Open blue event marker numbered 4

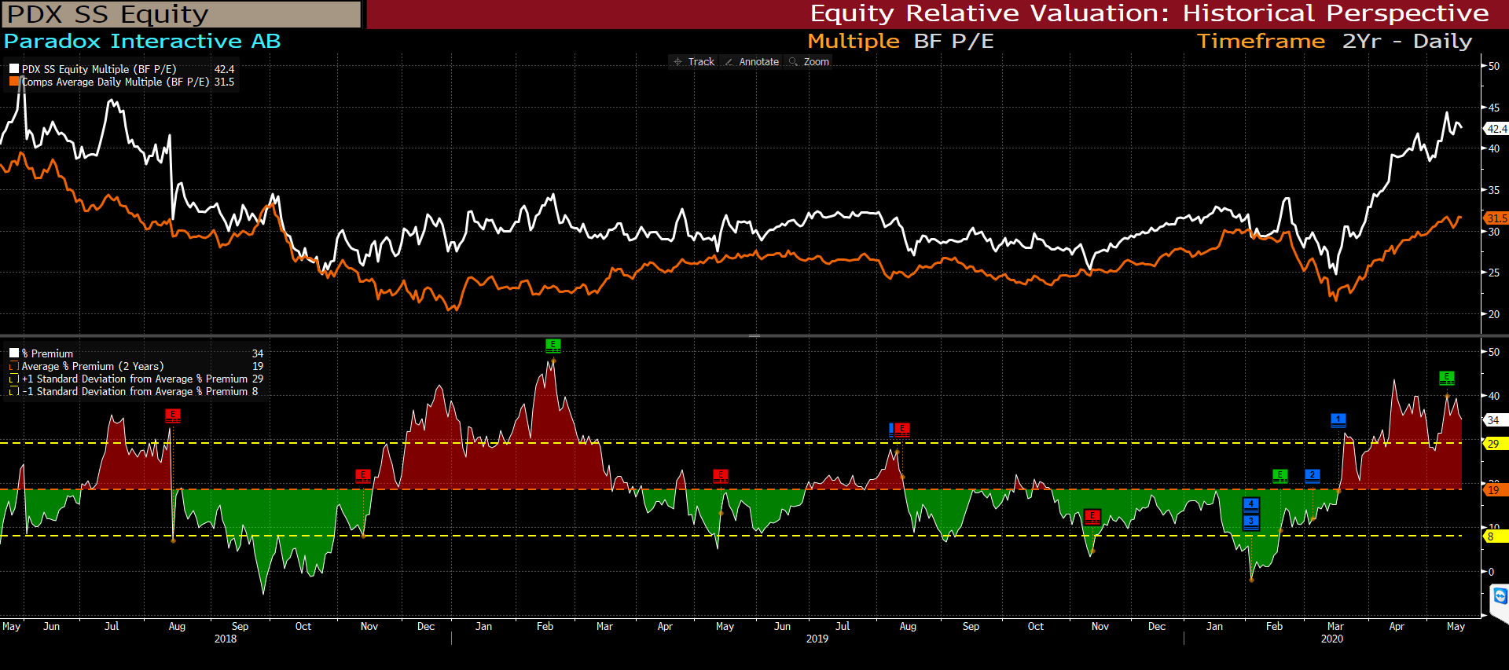click(x=1250, y=504)
